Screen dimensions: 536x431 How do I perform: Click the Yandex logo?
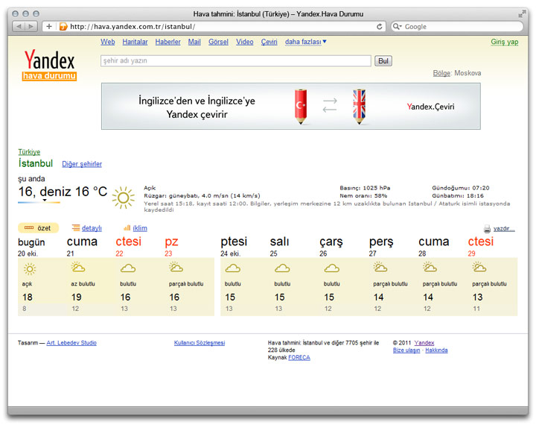(x=49, y=60)
